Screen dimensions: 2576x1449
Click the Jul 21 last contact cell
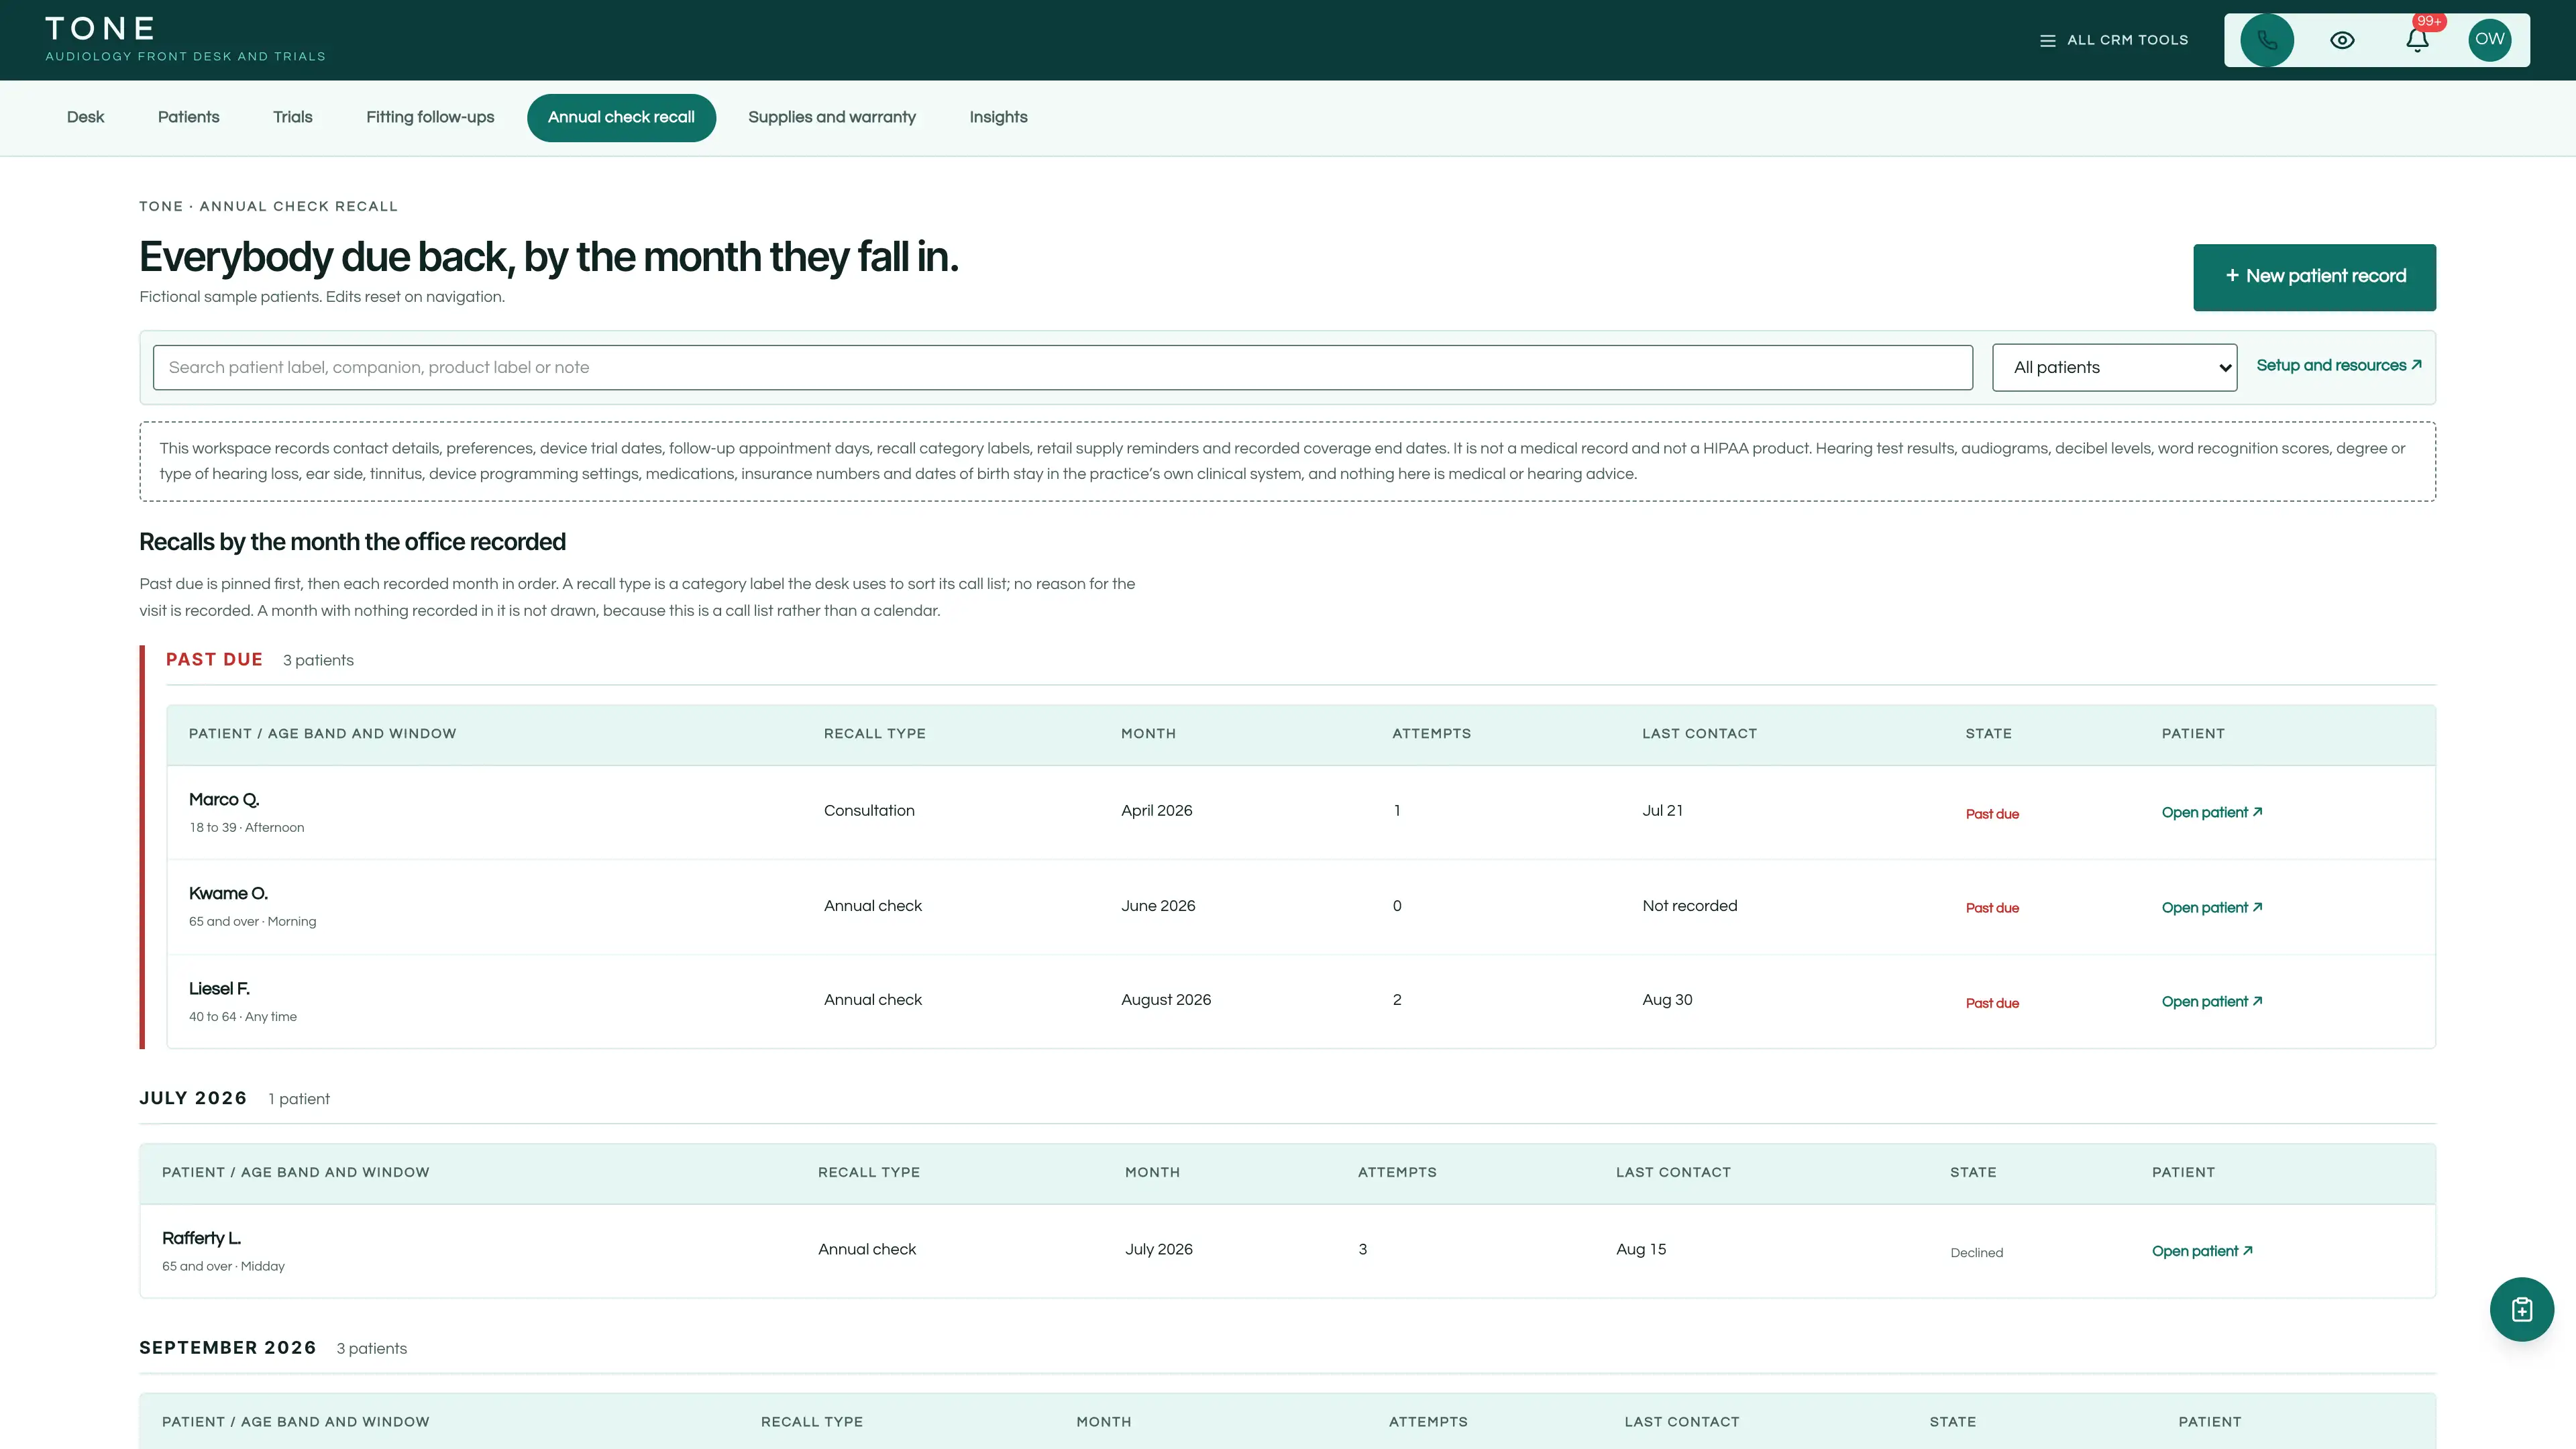coord(1662,810)
